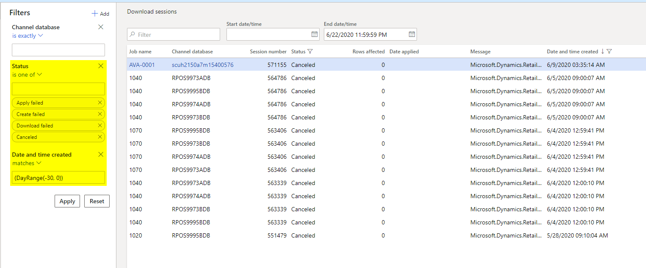The image size is (646, 268).
Task: Expand the 'is exactly' operator dropdown
Action: 28,36
